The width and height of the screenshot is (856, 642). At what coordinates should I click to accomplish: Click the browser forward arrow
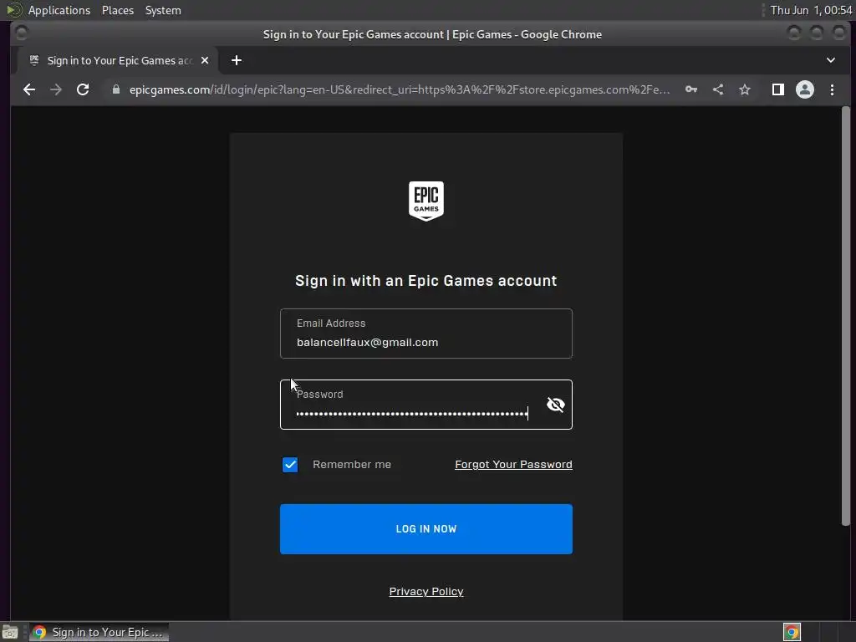[x=56, y=89]
